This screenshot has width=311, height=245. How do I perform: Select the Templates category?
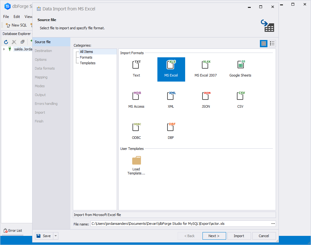[88, 63]
